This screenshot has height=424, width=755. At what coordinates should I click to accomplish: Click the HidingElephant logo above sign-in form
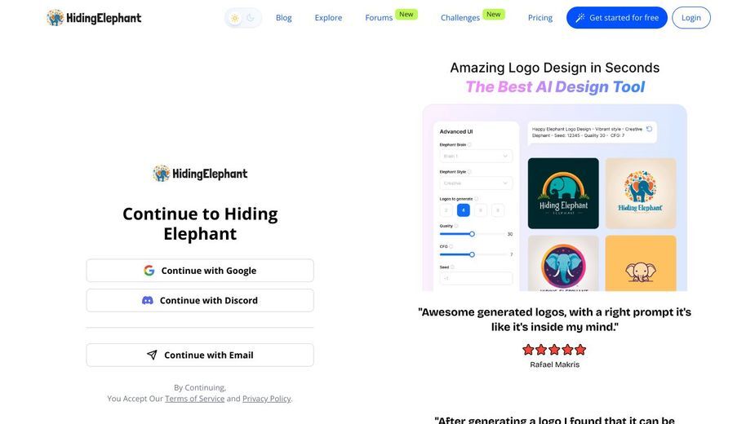[200, 174]
